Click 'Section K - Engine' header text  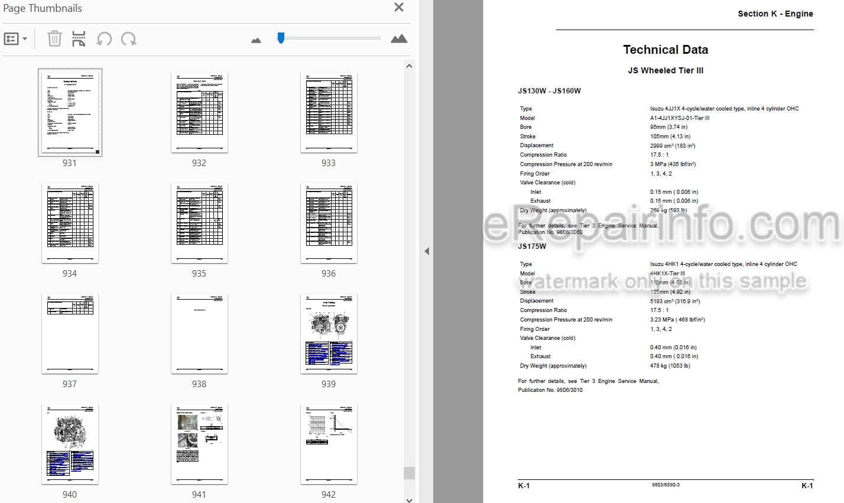[775, 14]
